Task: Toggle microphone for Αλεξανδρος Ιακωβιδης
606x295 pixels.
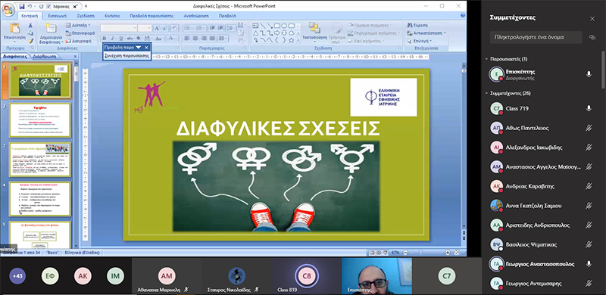Action: click(589, 147)
